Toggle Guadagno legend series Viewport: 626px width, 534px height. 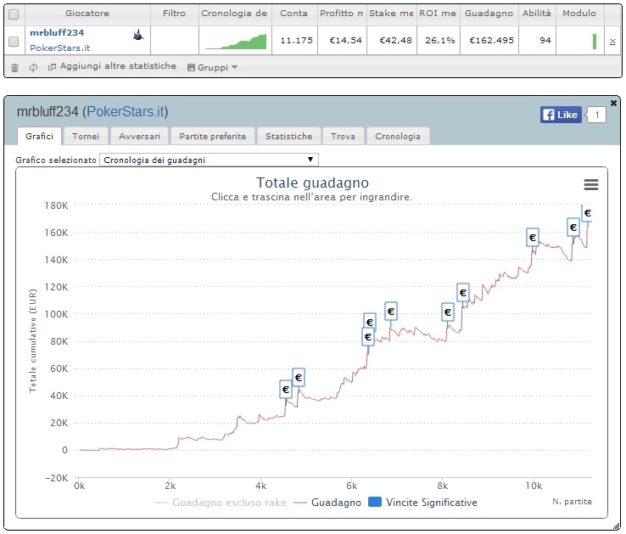[327, 503]
